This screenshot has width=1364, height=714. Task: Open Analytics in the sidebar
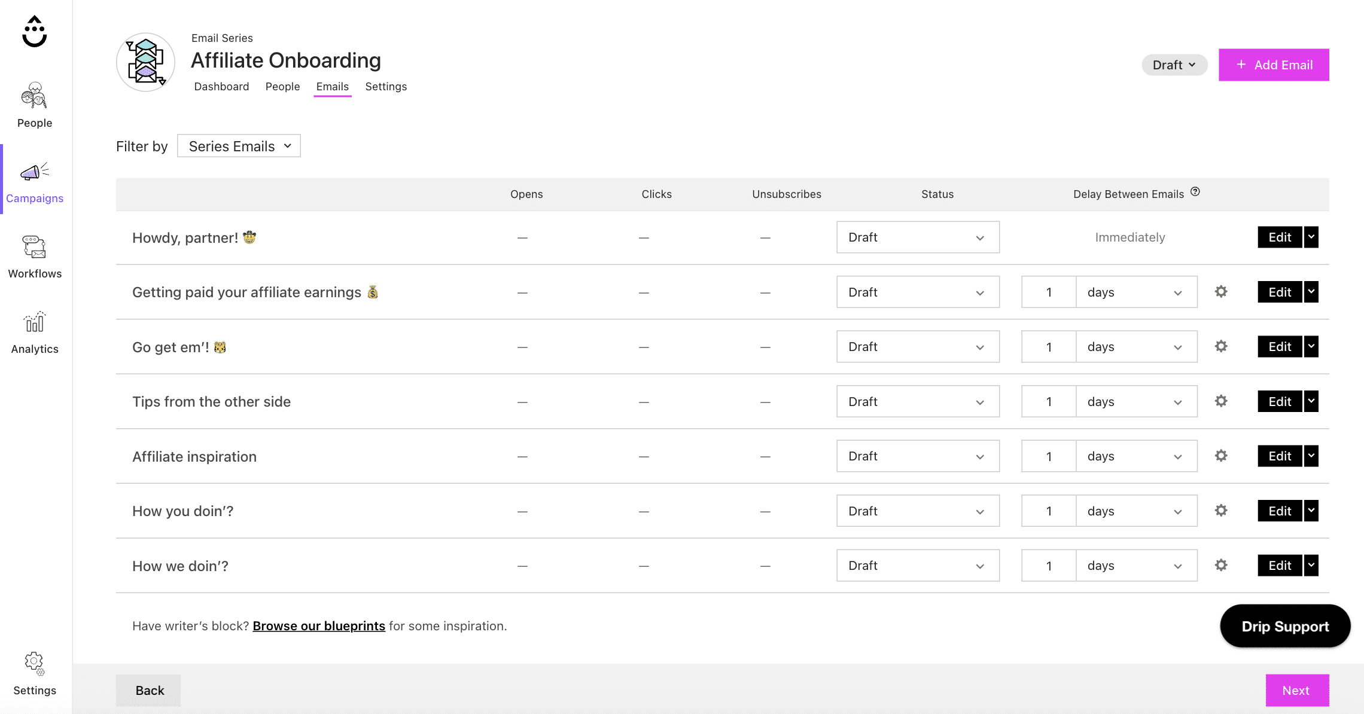coord(35,332)
